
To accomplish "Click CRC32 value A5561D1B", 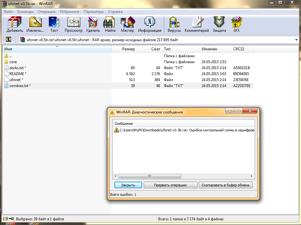I will (241, 68).
